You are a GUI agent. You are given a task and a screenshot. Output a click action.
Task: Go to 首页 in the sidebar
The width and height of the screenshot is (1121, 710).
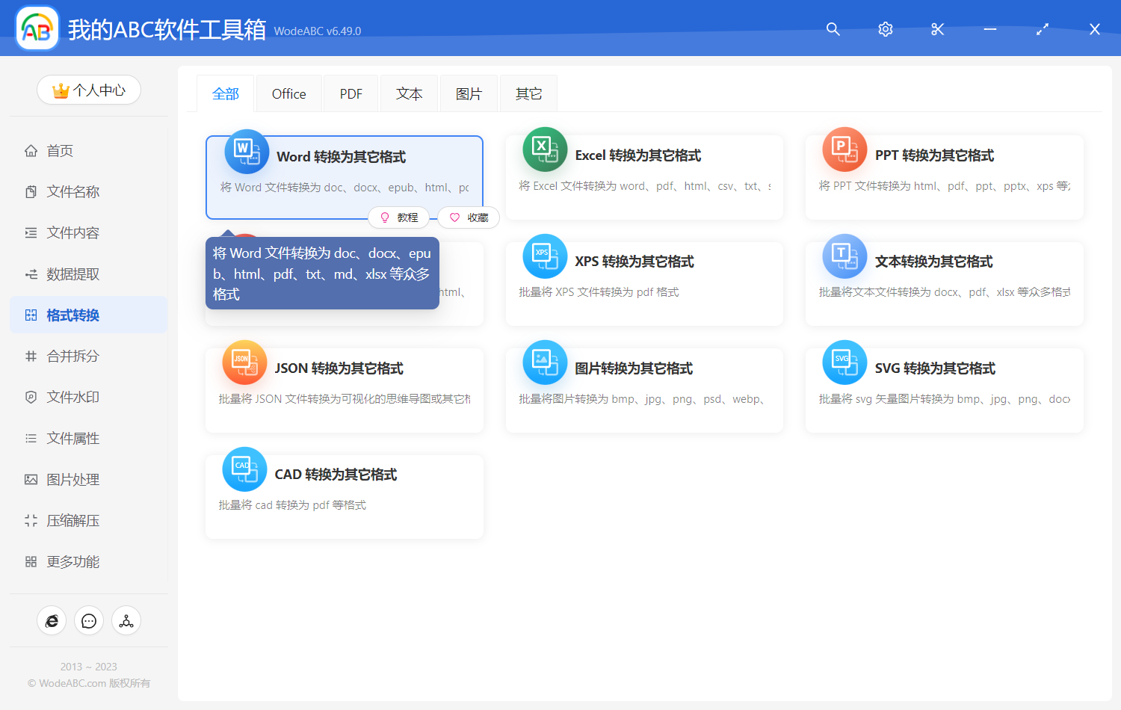click(x=60, y=151)
